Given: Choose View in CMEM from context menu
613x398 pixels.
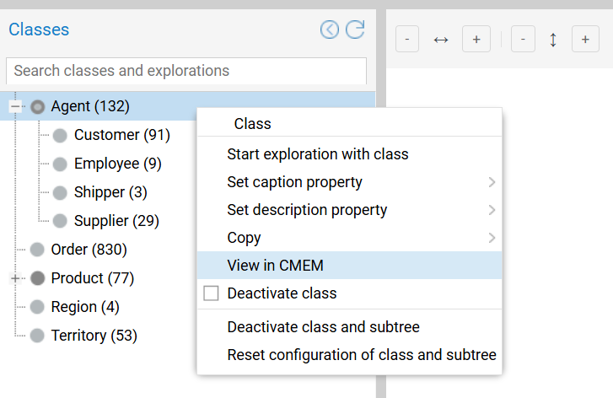Looking at the screenshot, I should (275, 266).
